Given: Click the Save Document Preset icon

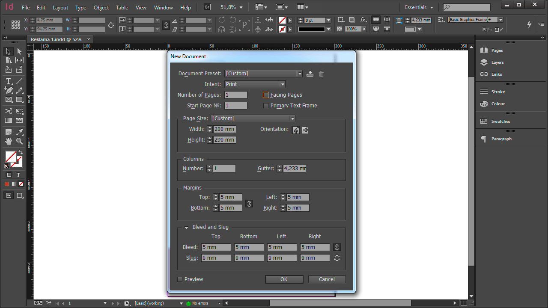Looking at the screenshot, I should coord(310,74).
